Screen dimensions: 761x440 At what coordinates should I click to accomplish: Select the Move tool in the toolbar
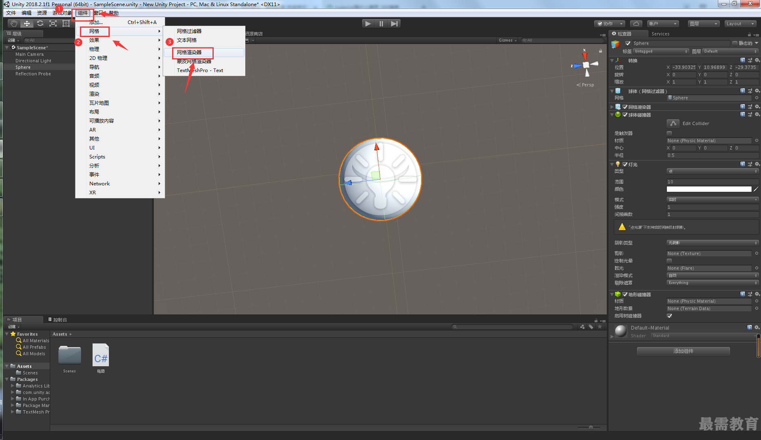(27, 24)
